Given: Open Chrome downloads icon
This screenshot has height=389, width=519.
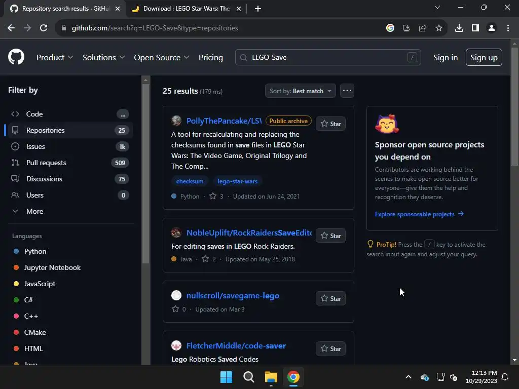Looking at the screenshot, I should point(459,28).
